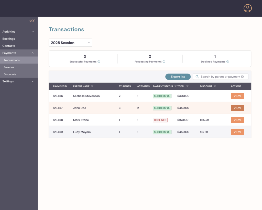
Task: Click the Payment Status filter icon
Action: pos(175,87)
